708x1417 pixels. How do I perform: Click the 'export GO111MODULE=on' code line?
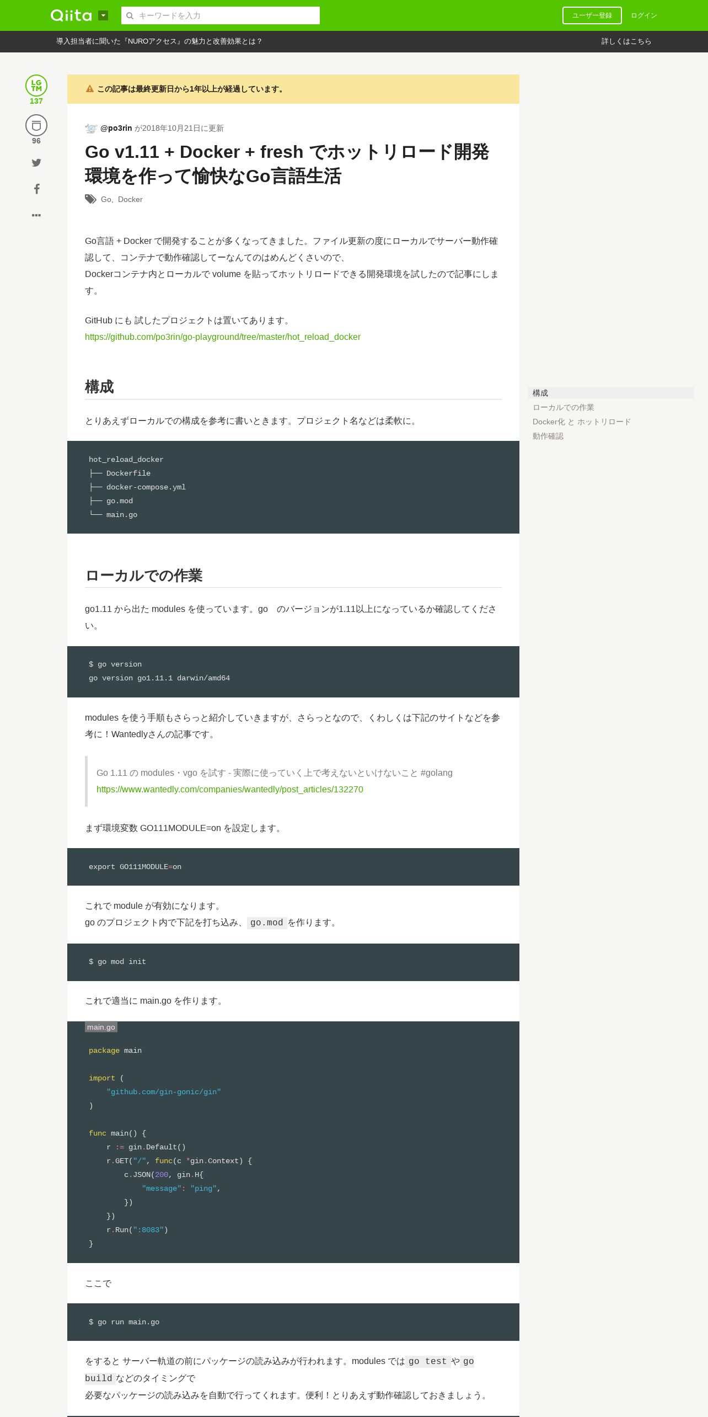[135, 867]
